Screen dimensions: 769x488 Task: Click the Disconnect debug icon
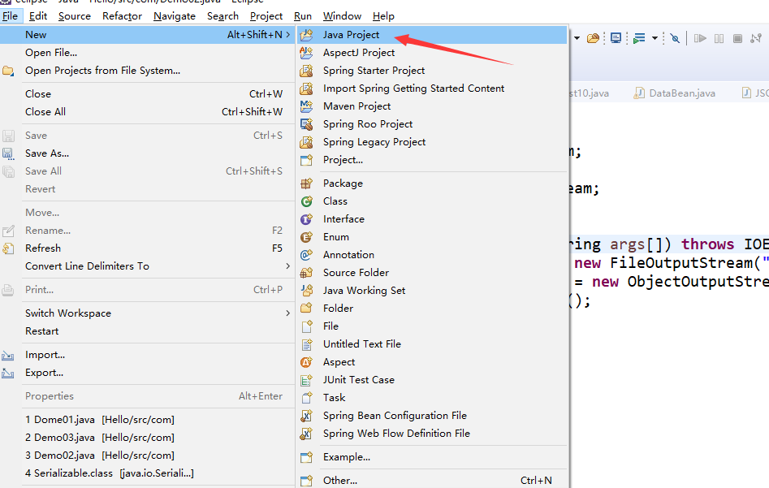tap(757, 38)
